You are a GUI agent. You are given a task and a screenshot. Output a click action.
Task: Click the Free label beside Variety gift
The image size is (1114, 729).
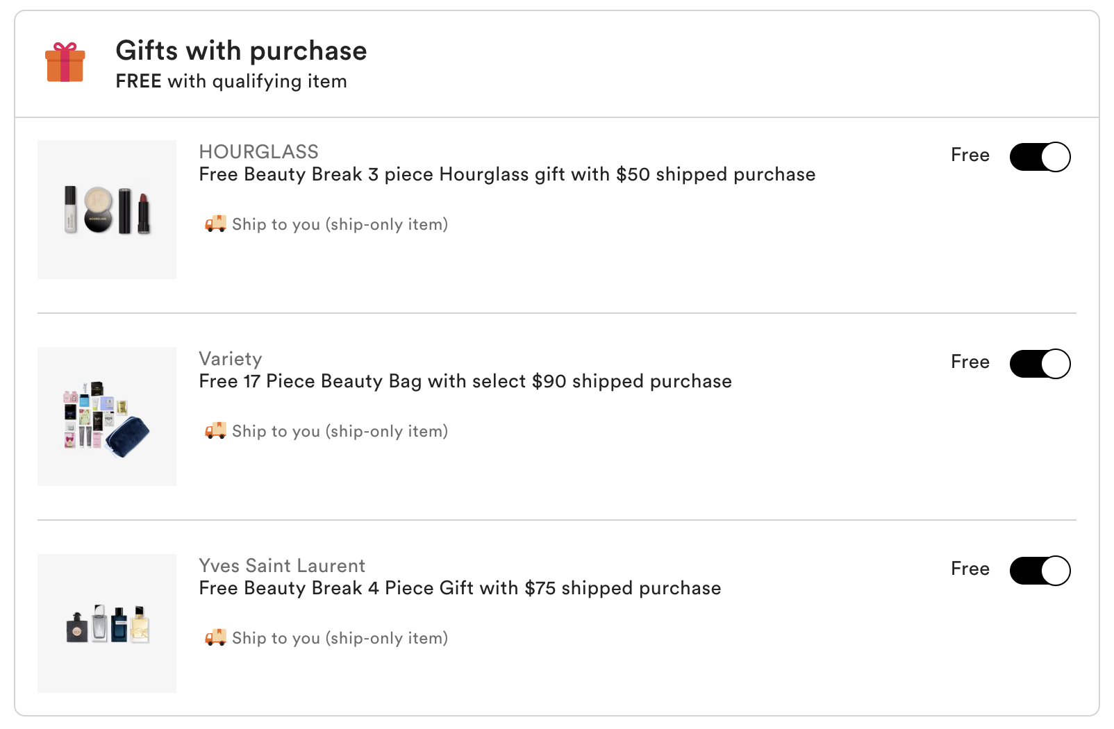[970, 362]
